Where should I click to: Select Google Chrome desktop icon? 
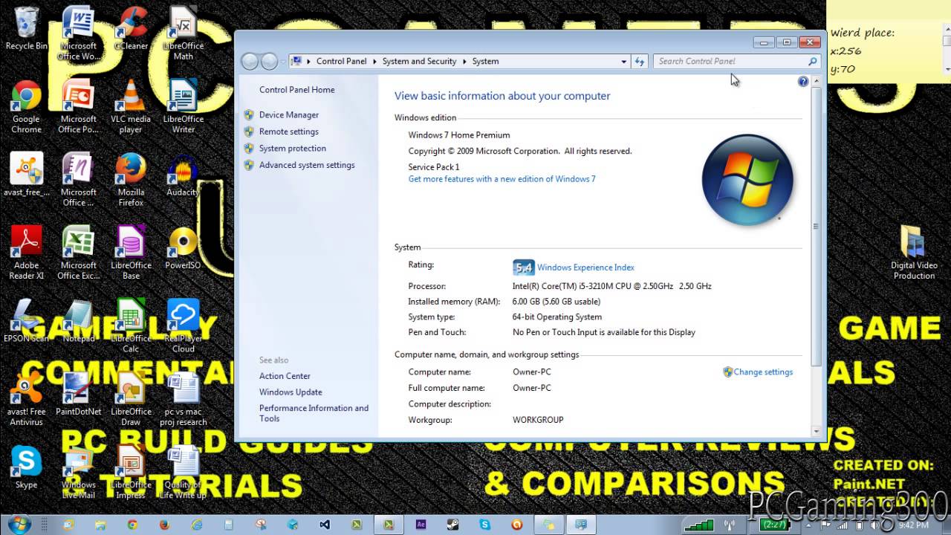point(26,107)
